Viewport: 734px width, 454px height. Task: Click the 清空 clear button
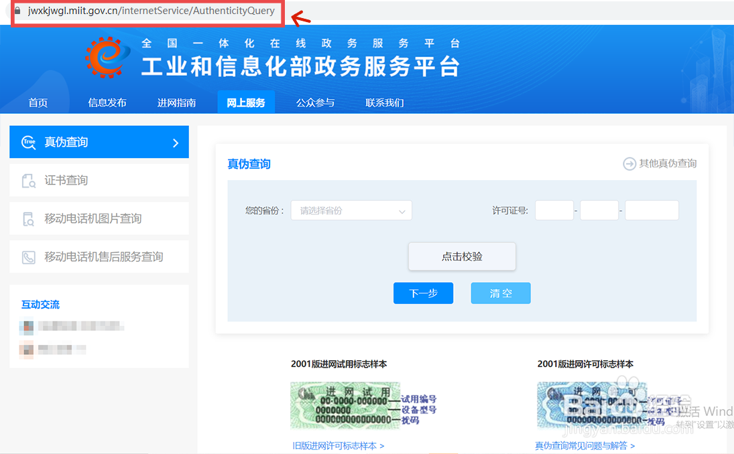click(501, 293)
